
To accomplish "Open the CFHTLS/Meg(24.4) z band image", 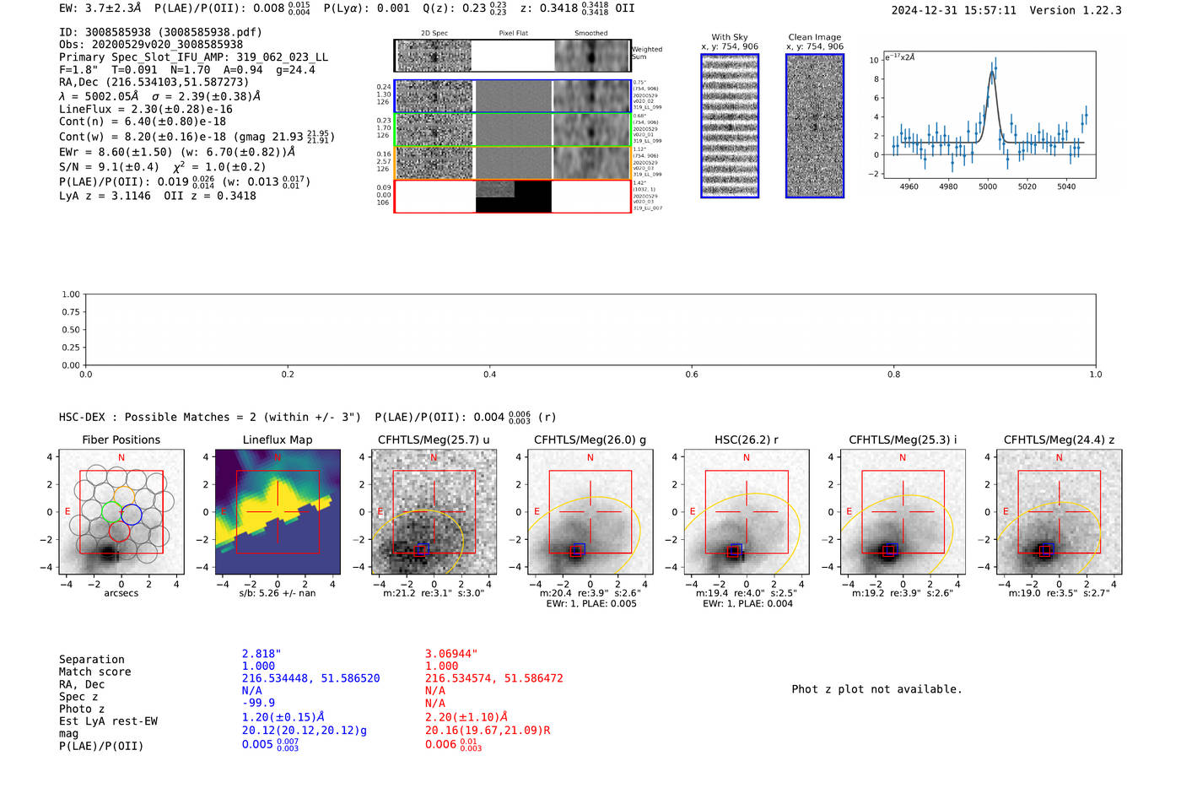I will pos(1059,511).
